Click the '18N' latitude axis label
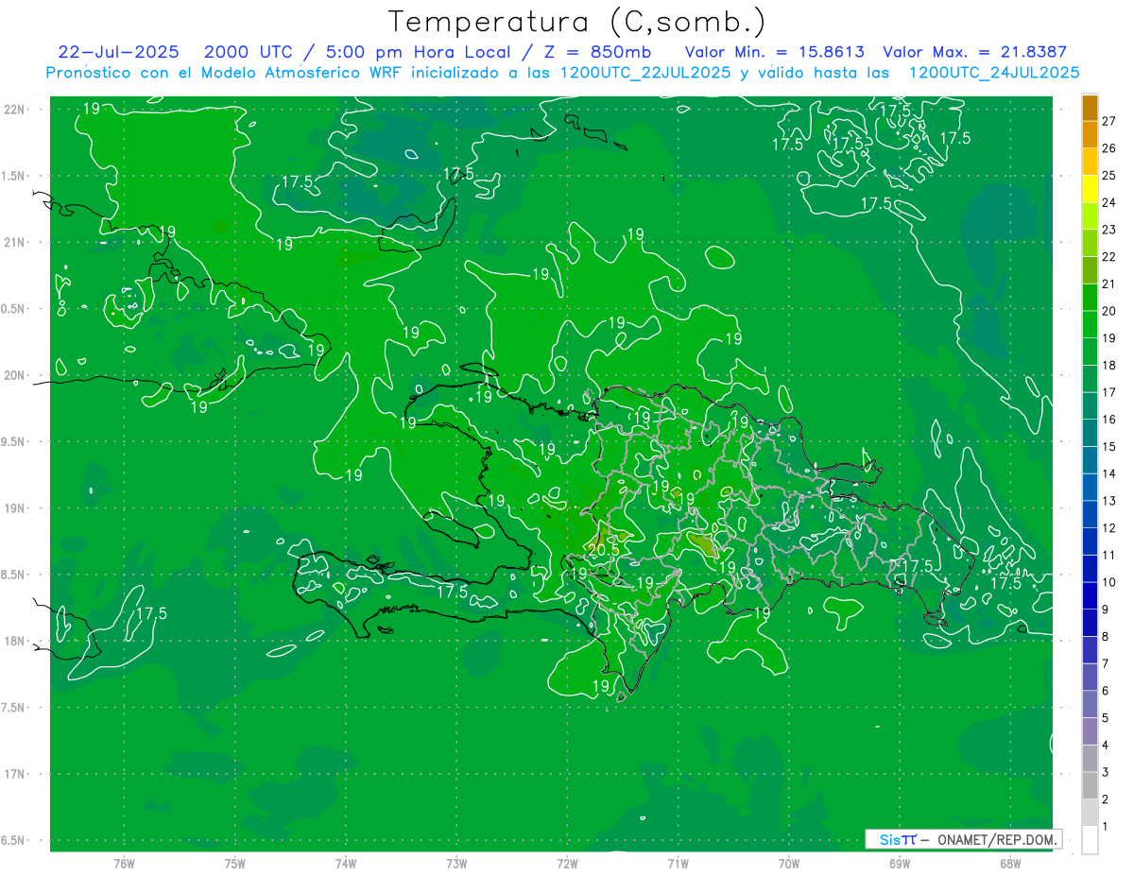The image size is (1134, 876). [14, 642]
